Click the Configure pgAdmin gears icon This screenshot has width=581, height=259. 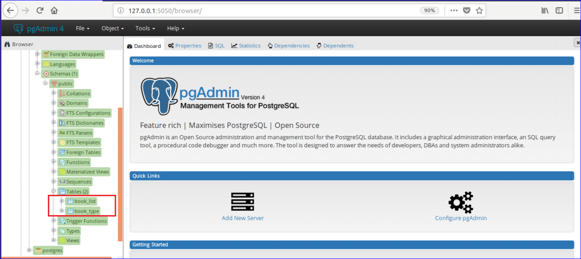(x=461, y=202)
